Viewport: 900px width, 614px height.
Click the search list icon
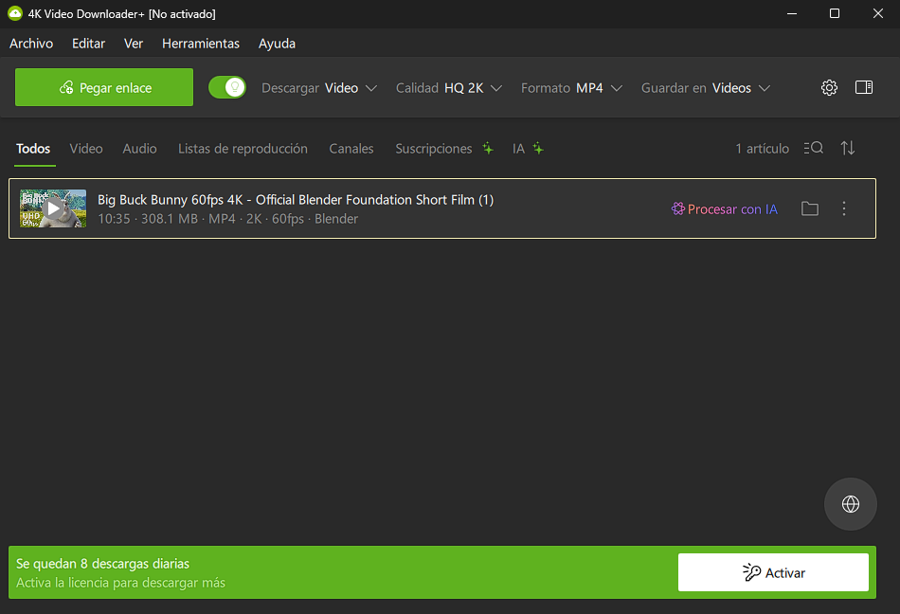pos(814,148)
